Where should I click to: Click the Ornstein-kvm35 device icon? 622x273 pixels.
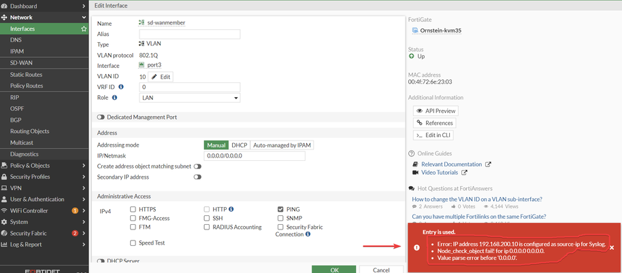[x=415, y=31]
